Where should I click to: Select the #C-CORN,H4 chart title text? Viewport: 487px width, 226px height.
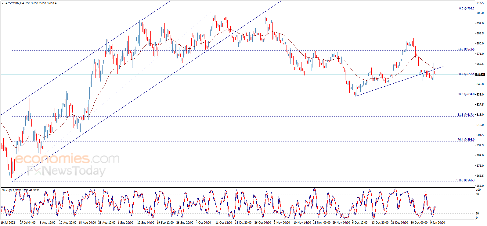point(15,3)
